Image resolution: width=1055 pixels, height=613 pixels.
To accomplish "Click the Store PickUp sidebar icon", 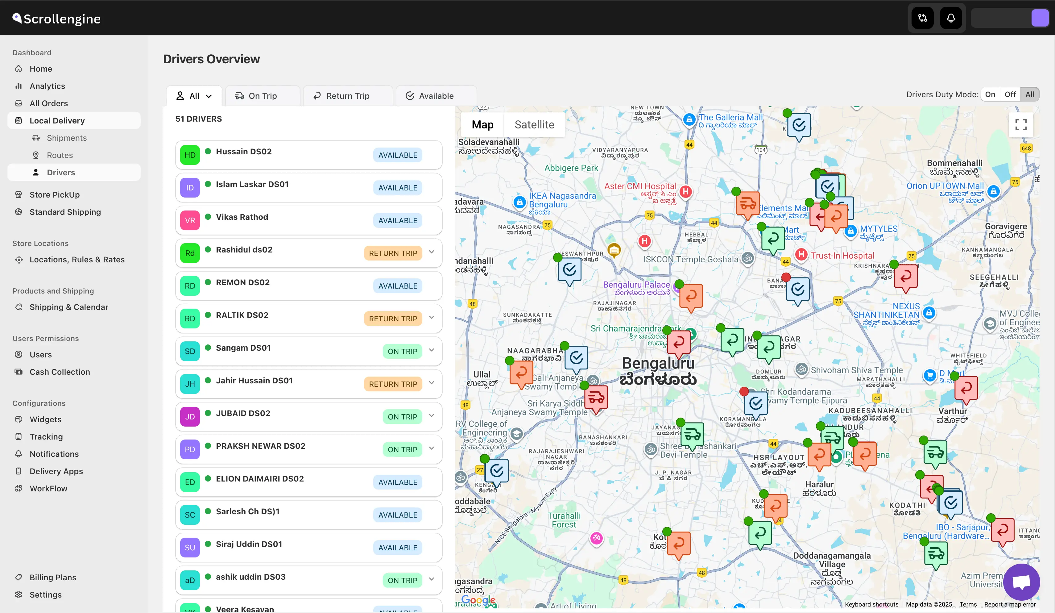I will [x=19, y=194].
